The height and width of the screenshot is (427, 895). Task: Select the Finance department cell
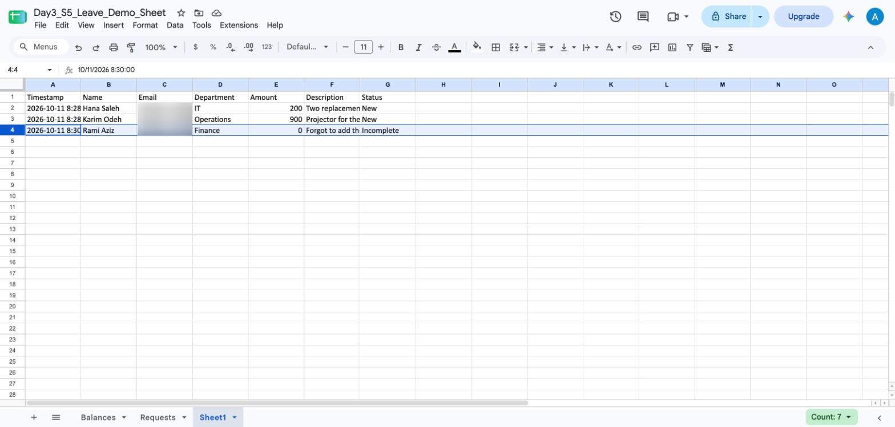click(x=220, y=131)
